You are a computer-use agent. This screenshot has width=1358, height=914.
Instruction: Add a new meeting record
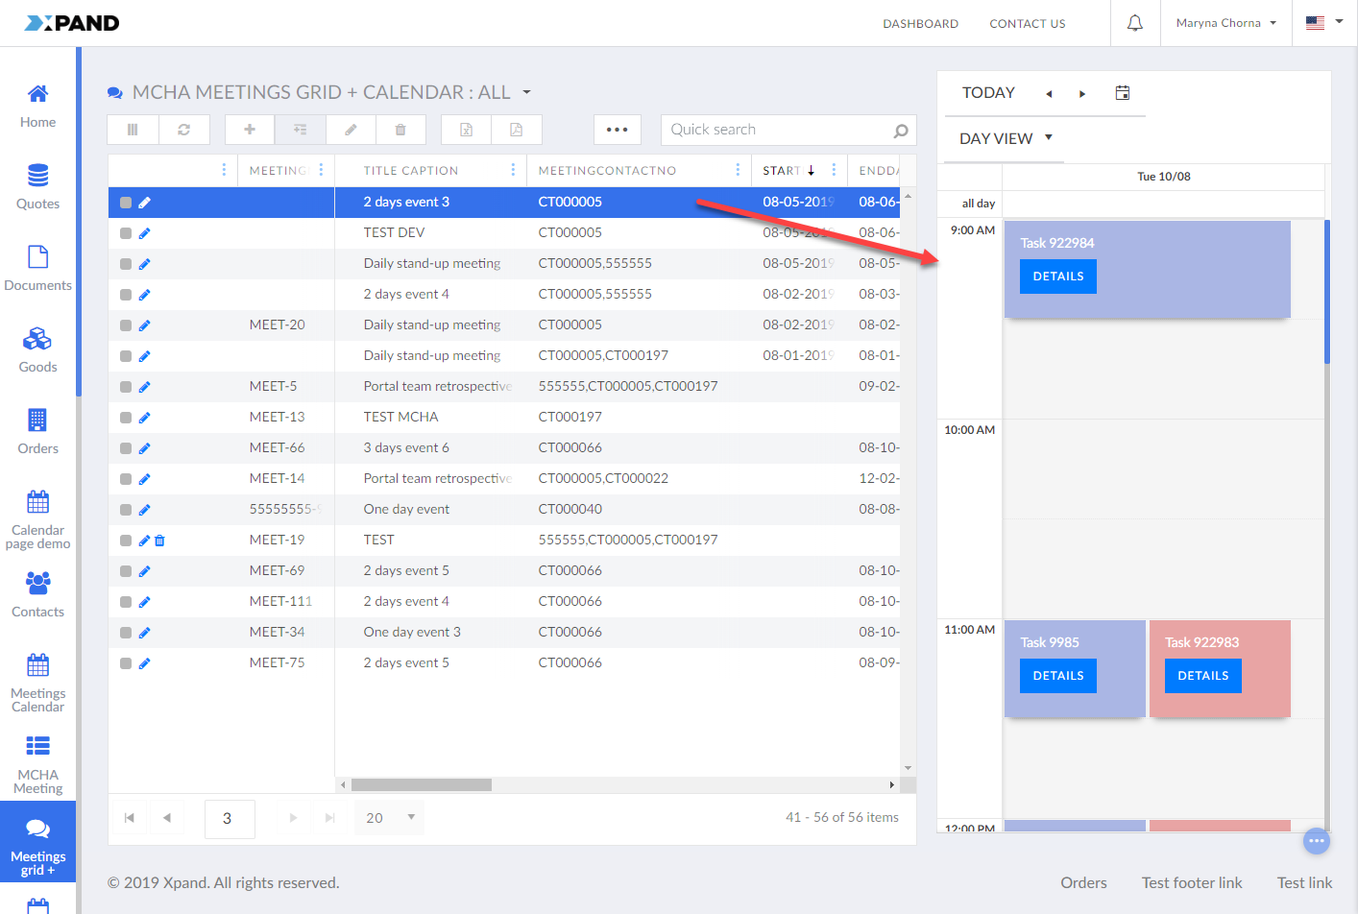coord(249,129)
